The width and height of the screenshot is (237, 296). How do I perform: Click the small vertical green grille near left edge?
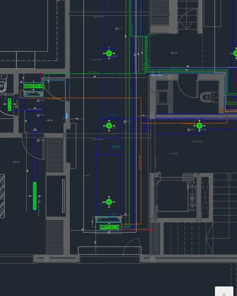click(x=10, y=104)
